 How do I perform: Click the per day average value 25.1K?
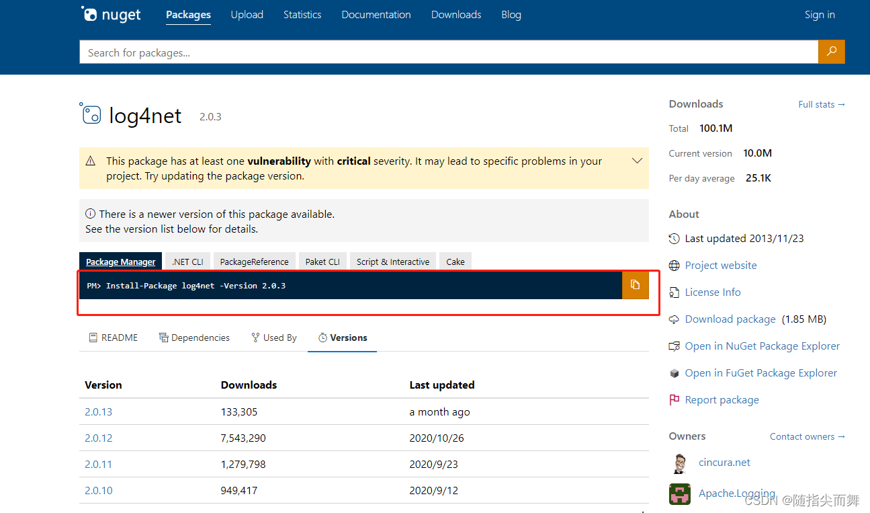coord(758,178)
